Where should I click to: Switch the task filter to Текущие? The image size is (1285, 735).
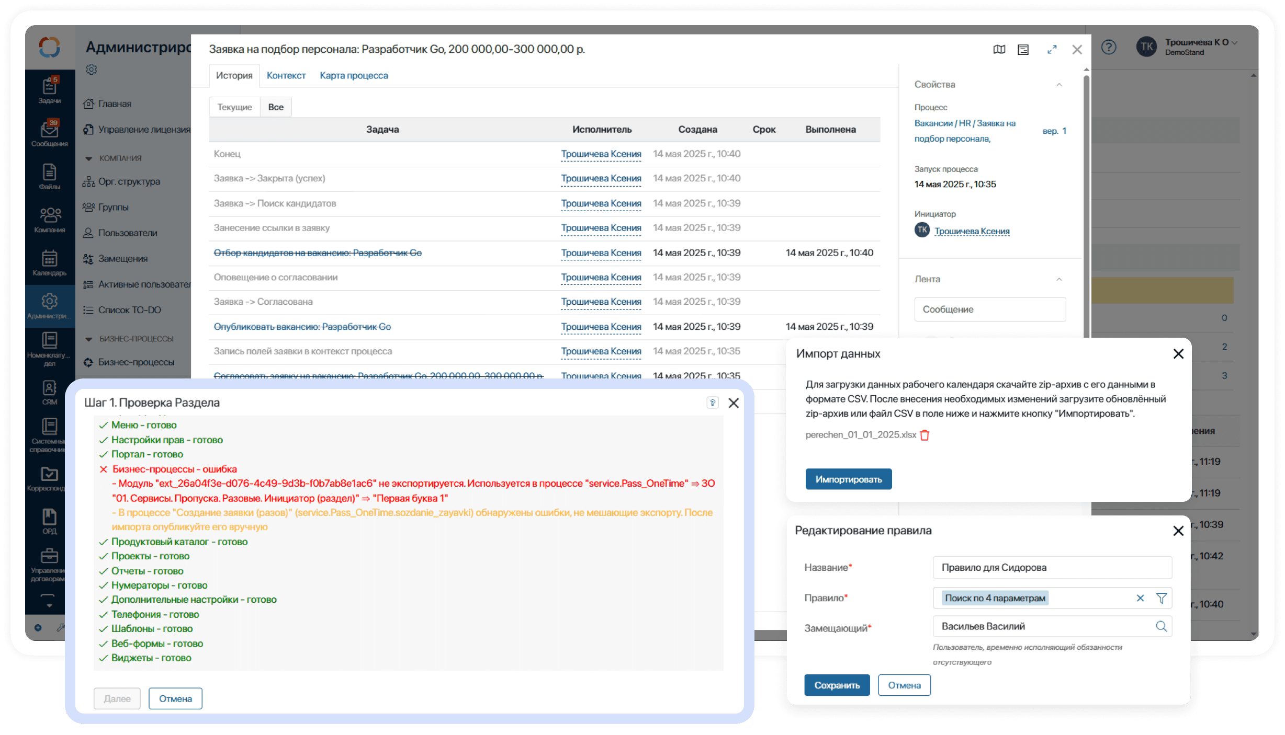234,107
